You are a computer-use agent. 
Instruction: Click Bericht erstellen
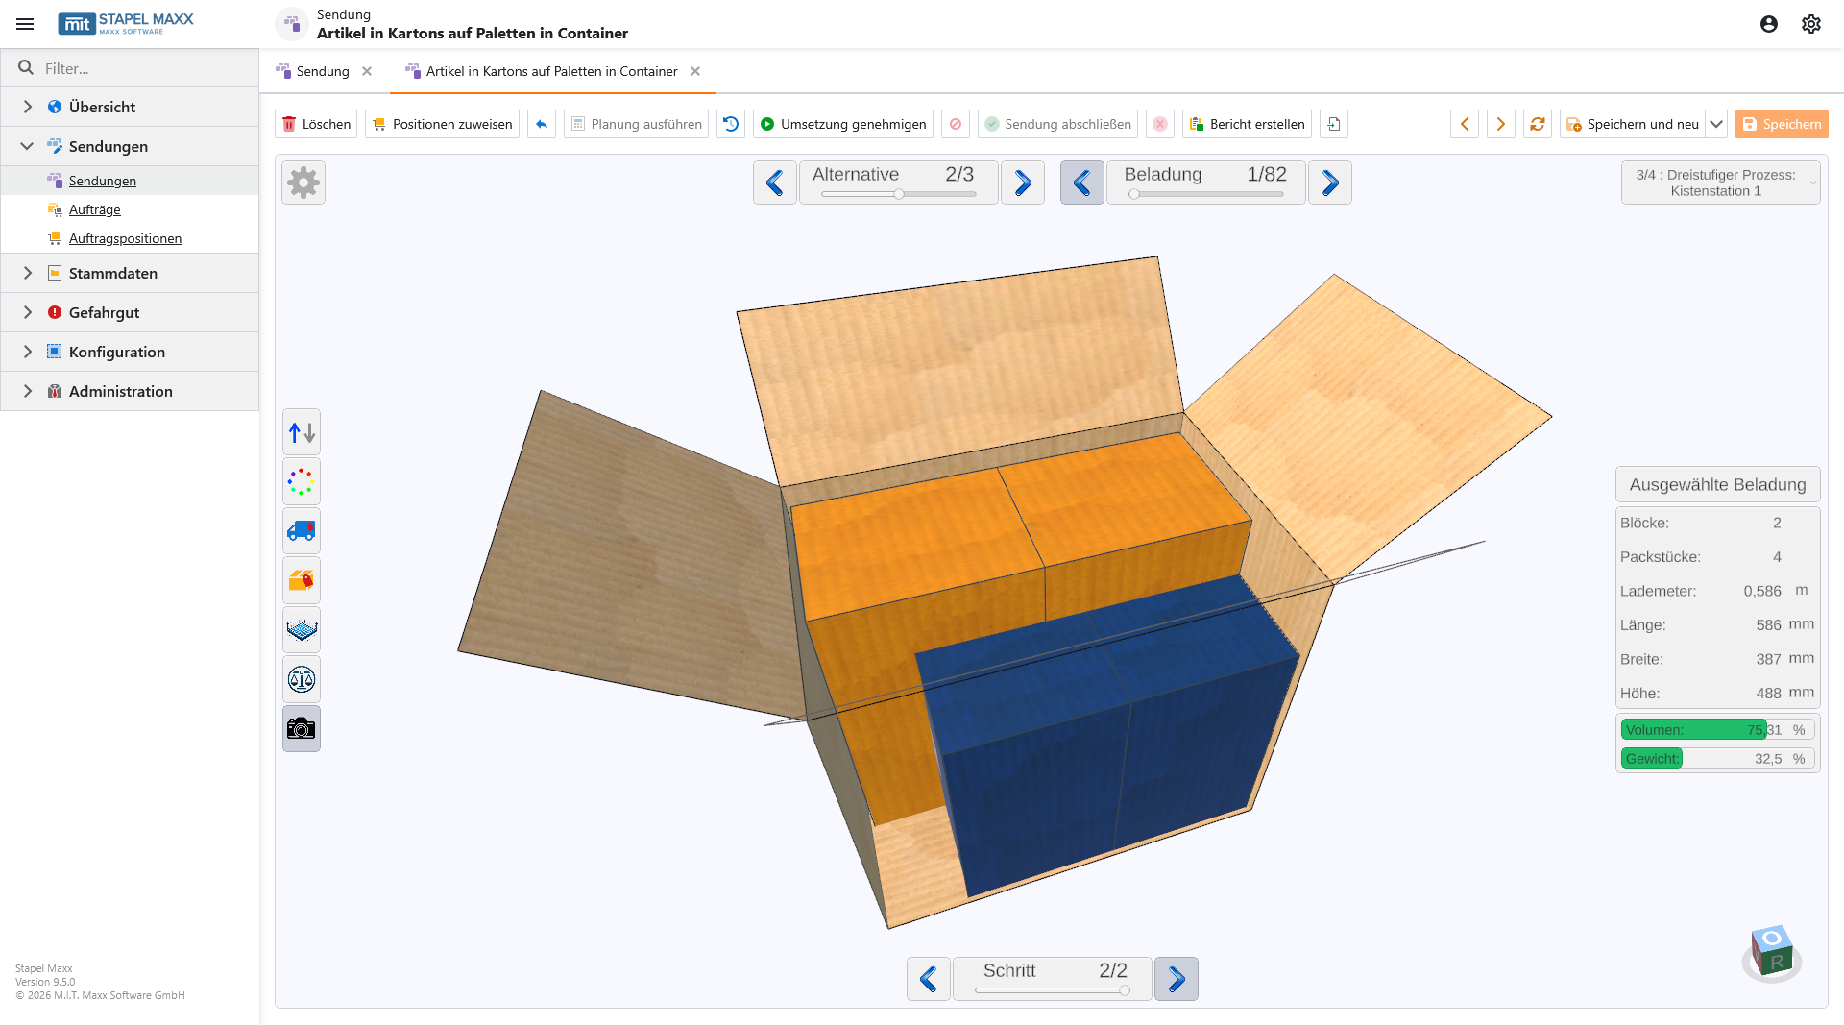(x=1247, y=124)
